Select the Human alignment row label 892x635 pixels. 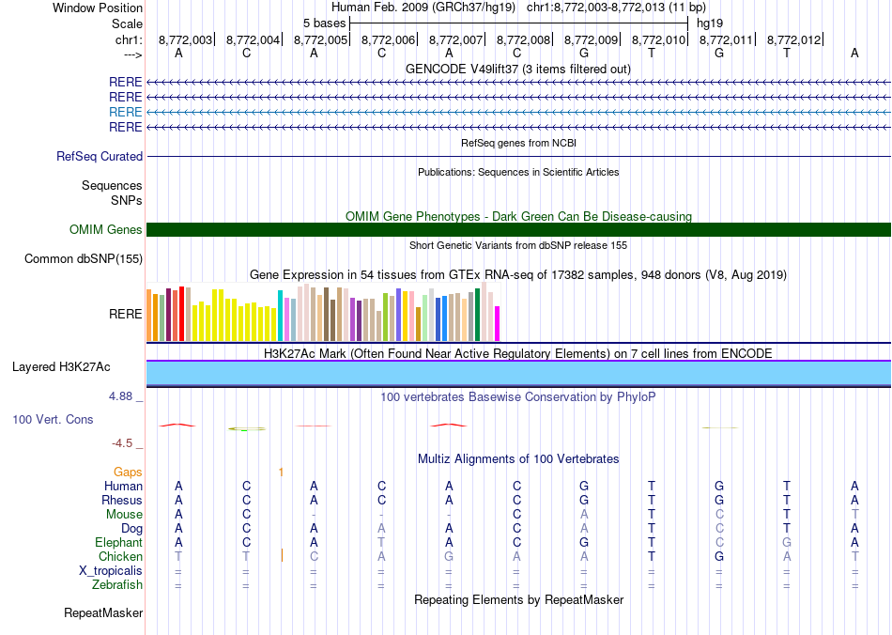[x=123, y=486]
